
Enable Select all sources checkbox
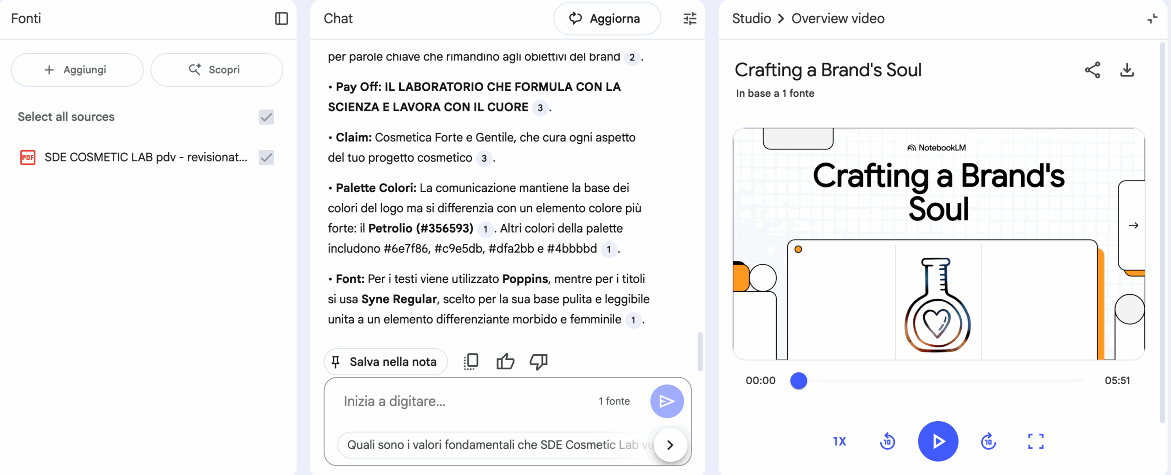click(x=266, y=117)
